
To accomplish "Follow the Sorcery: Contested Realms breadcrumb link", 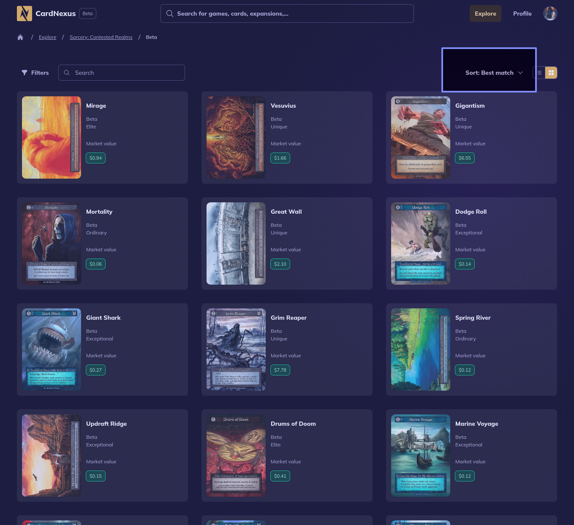I will click(101, 37).
